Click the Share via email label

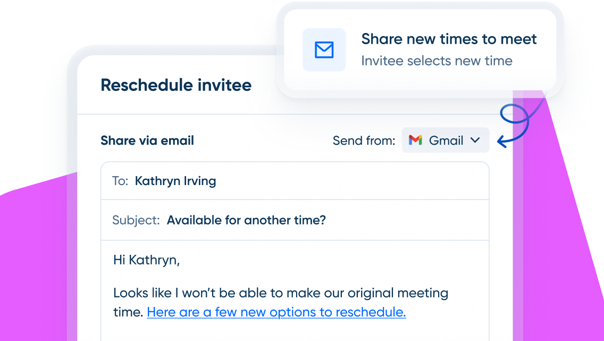click(x=147, y=140)
